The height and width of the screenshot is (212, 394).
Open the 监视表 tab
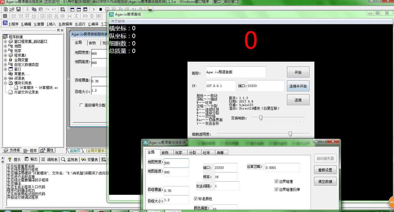click(69, 159)
